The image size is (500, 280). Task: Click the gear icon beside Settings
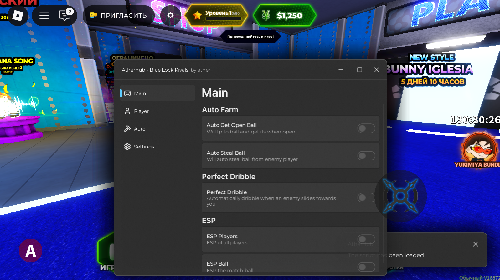pyautogui.click(x=127, y=147)
